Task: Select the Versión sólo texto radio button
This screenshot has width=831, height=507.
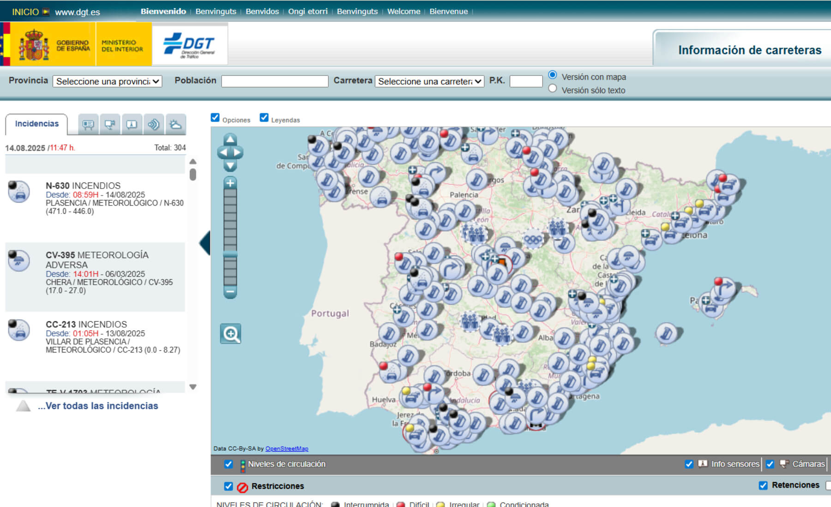Action: click(x=552, y=88)
